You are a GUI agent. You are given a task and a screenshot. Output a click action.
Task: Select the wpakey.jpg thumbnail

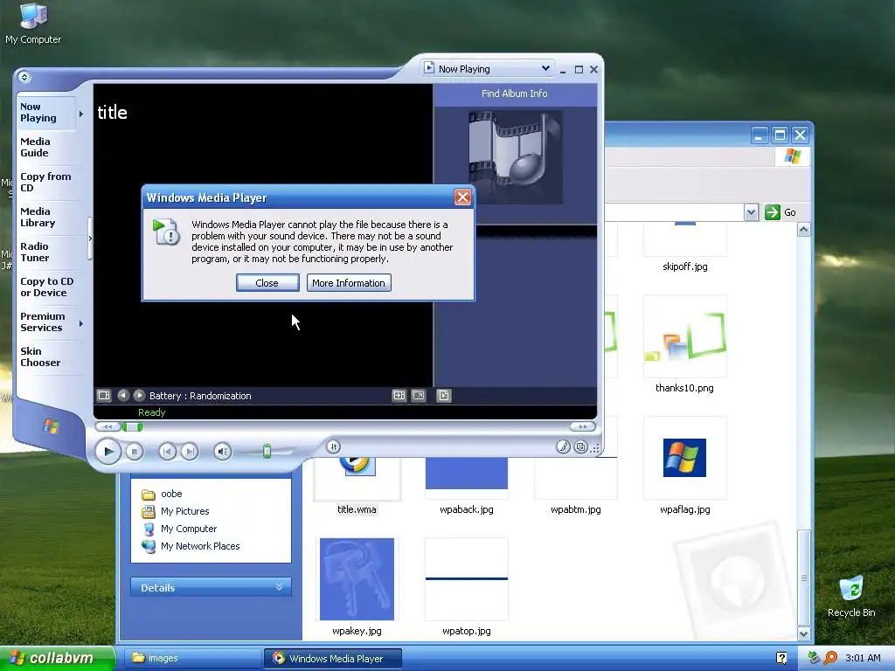coord(357,579)
